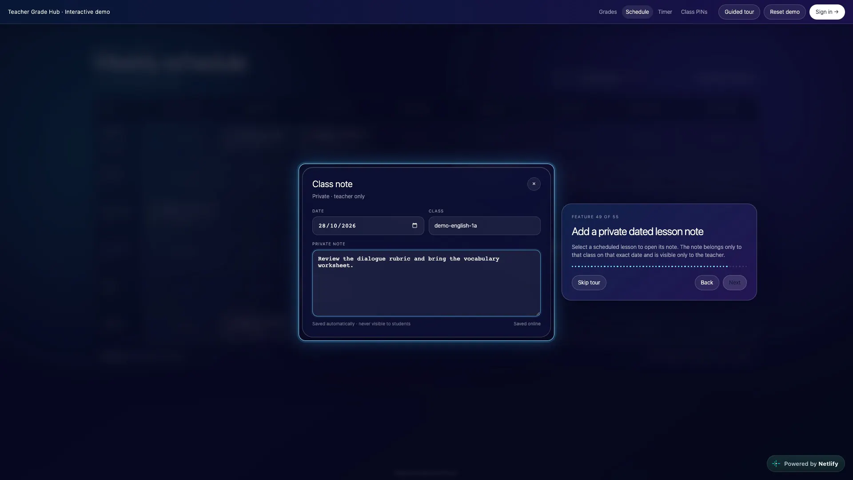Screen dimensions: 853x480
Task: Click 'Add a private dated lesson note' heading
Action: (x=637, y=232)
